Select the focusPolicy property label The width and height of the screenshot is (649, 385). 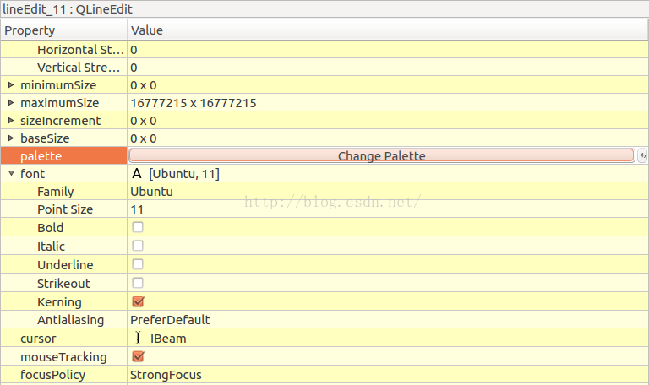52,375
